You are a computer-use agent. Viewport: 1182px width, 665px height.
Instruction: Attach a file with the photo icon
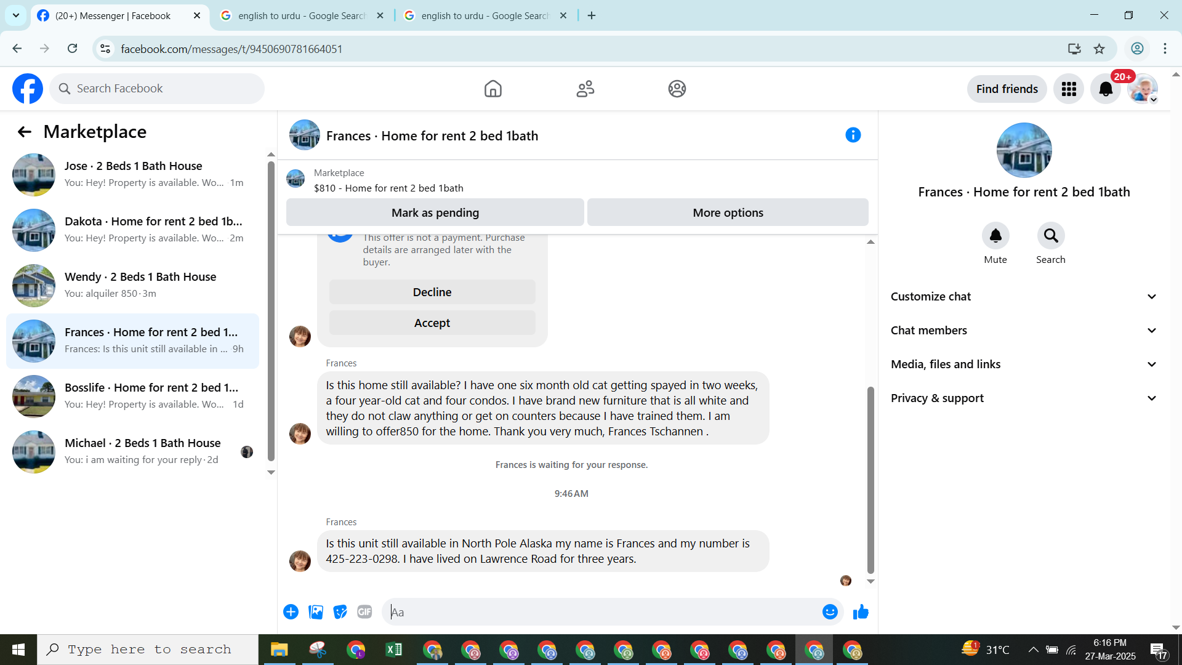[316, 612]
